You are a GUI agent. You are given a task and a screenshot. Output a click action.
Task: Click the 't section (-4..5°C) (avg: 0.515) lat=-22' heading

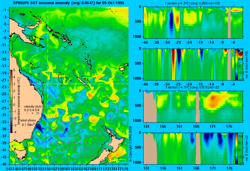(x=192, y=87)
